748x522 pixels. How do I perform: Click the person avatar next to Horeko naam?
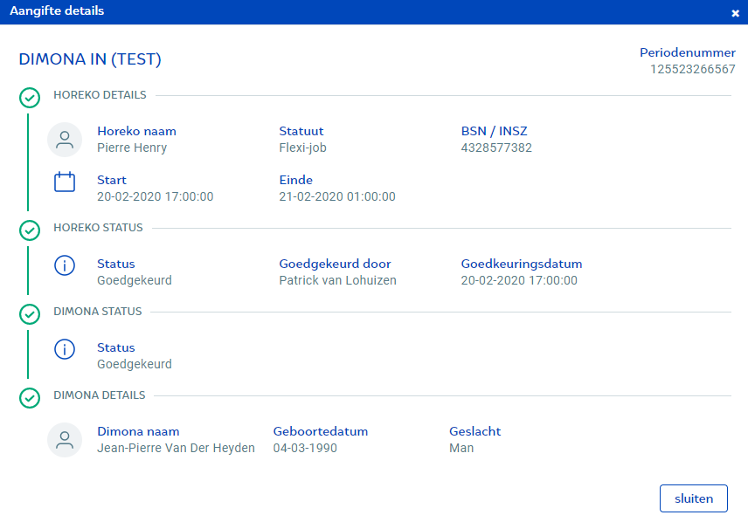tap(65, 140)
